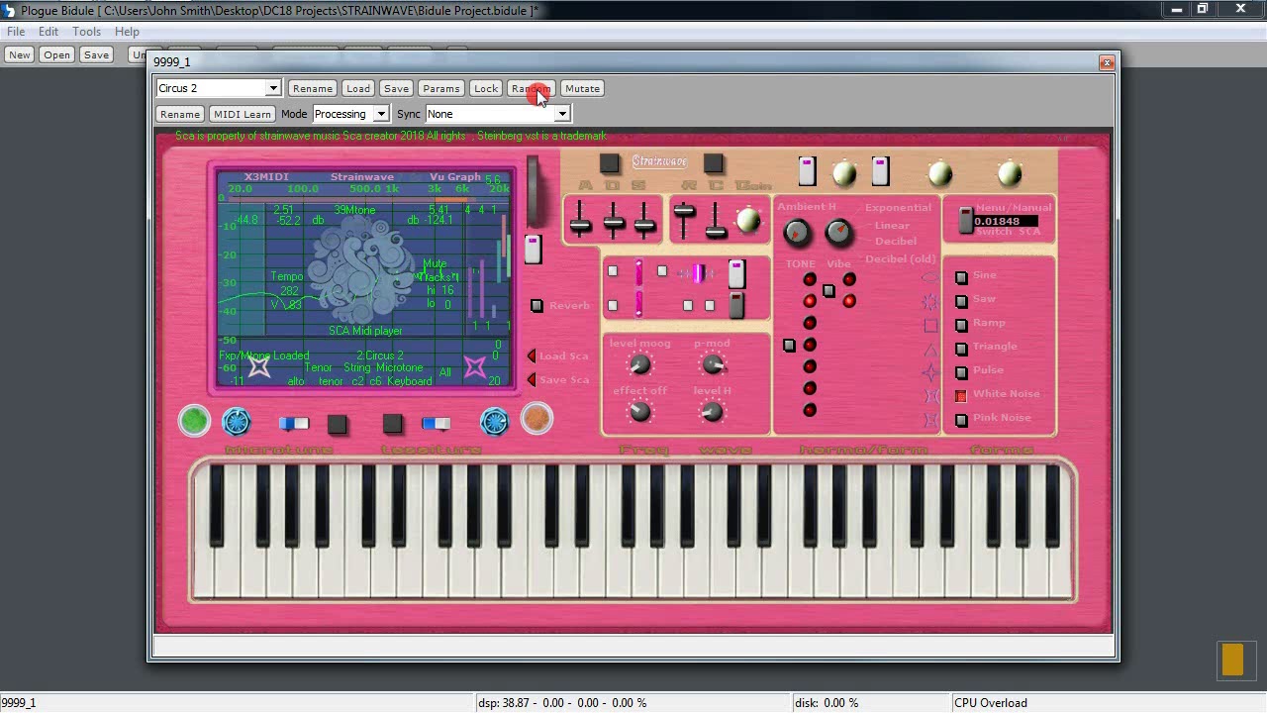Click the Mutate button

coord(582,88)
